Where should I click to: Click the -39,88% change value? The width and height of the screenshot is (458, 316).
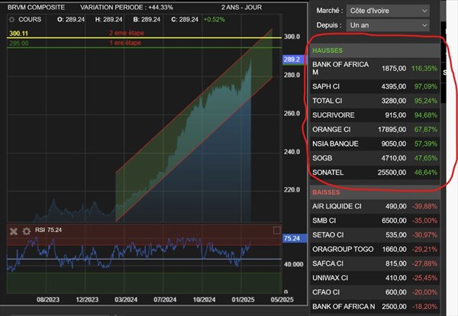[424, 206]
